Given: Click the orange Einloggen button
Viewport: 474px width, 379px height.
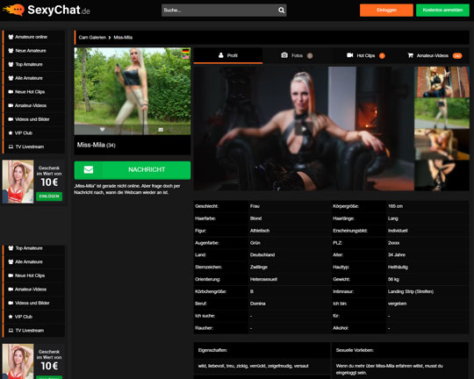Looking at the screenshot, I should [x=386, y=11].
